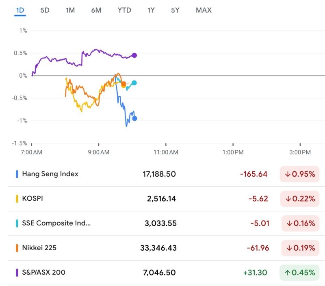Switch to the MAX time range
Image resolution: width=325 pixels, height=286 pixels.
tap(204, 10)
